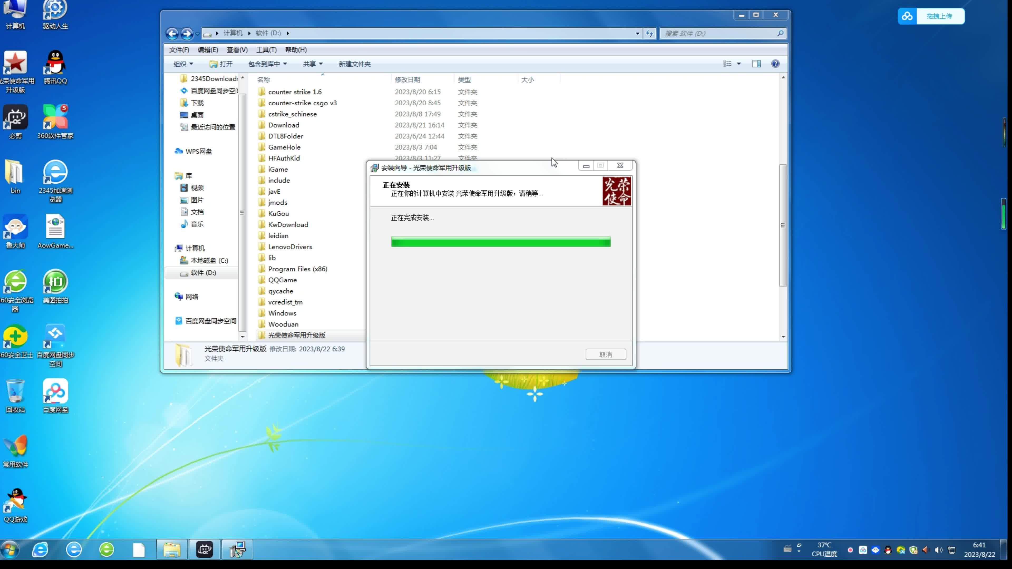The image size is (1012, 569).
Task: Sort by the 修改日期 column header
Action: tap(407, 80)
